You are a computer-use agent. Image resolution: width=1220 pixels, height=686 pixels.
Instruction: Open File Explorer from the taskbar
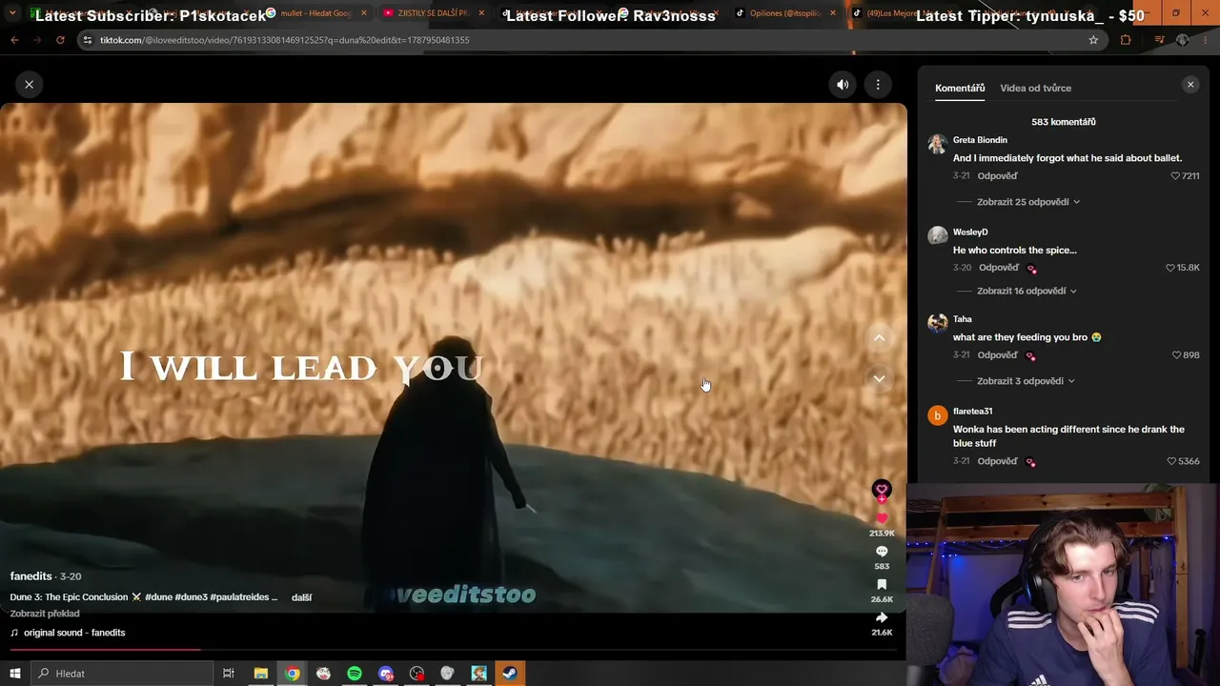tap(260, 674)
